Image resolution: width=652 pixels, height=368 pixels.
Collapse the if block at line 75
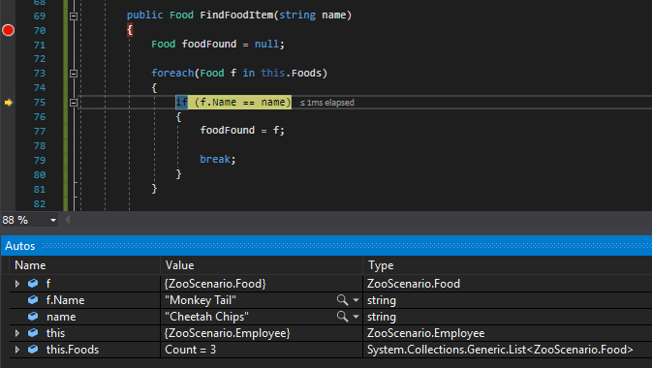point(74,103)
